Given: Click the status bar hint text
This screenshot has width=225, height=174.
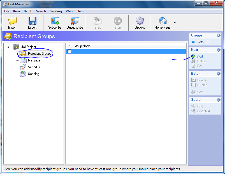Looking at the screenshot, I should (x=92, y=169).
